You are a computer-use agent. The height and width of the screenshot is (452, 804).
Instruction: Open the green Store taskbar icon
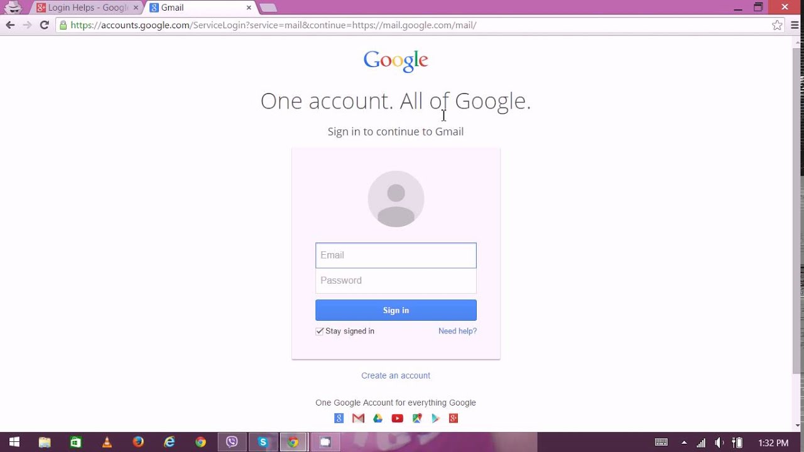(75, 442)
